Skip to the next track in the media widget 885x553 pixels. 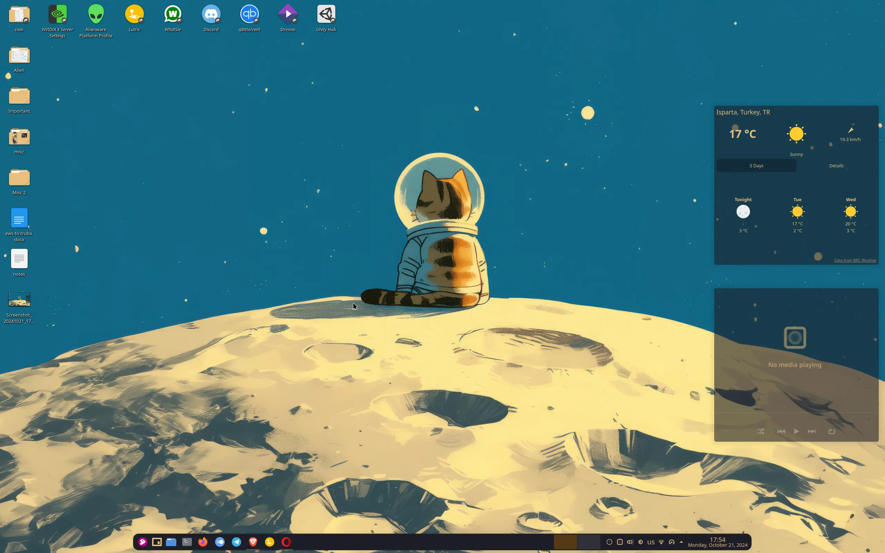tap(811, 432)
